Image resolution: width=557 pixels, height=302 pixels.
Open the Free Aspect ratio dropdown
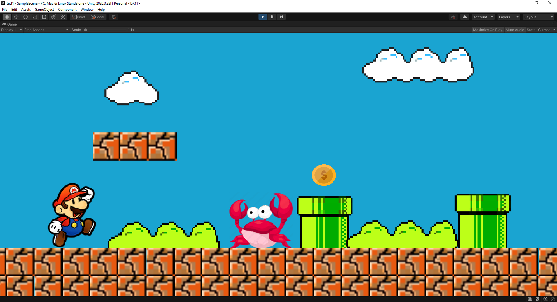[46, 30]
